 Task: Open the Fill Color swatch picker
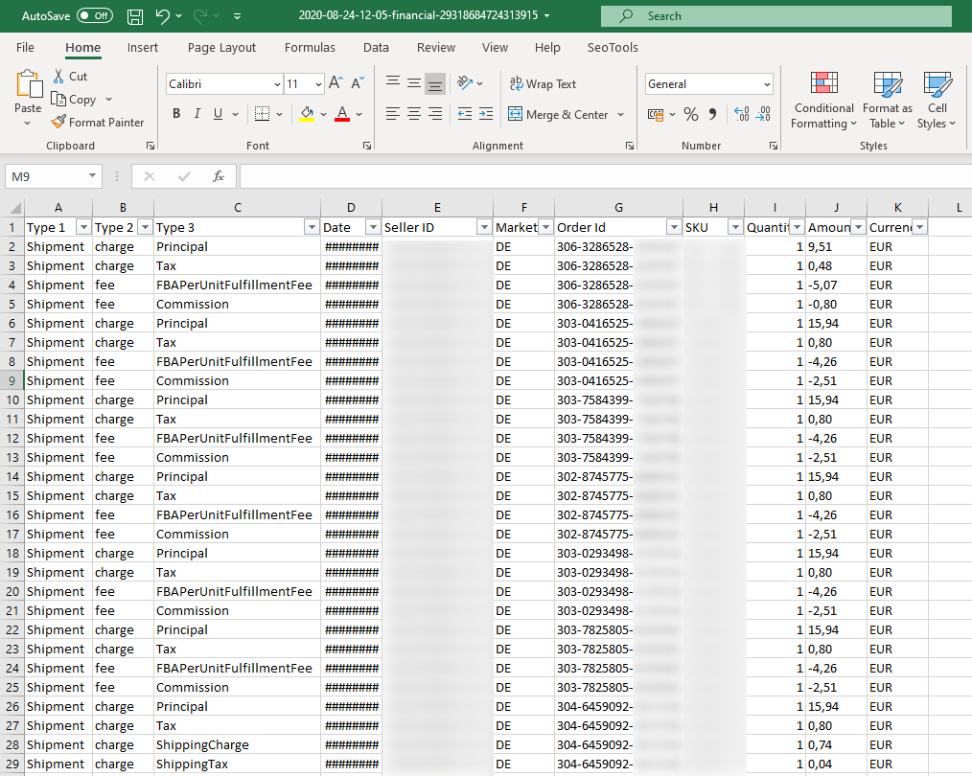point(323,114)
